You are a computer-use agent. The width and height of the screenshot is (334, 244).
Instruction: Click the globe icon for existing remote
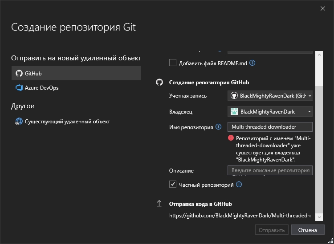pyautogui.click(x=19, y=122)
